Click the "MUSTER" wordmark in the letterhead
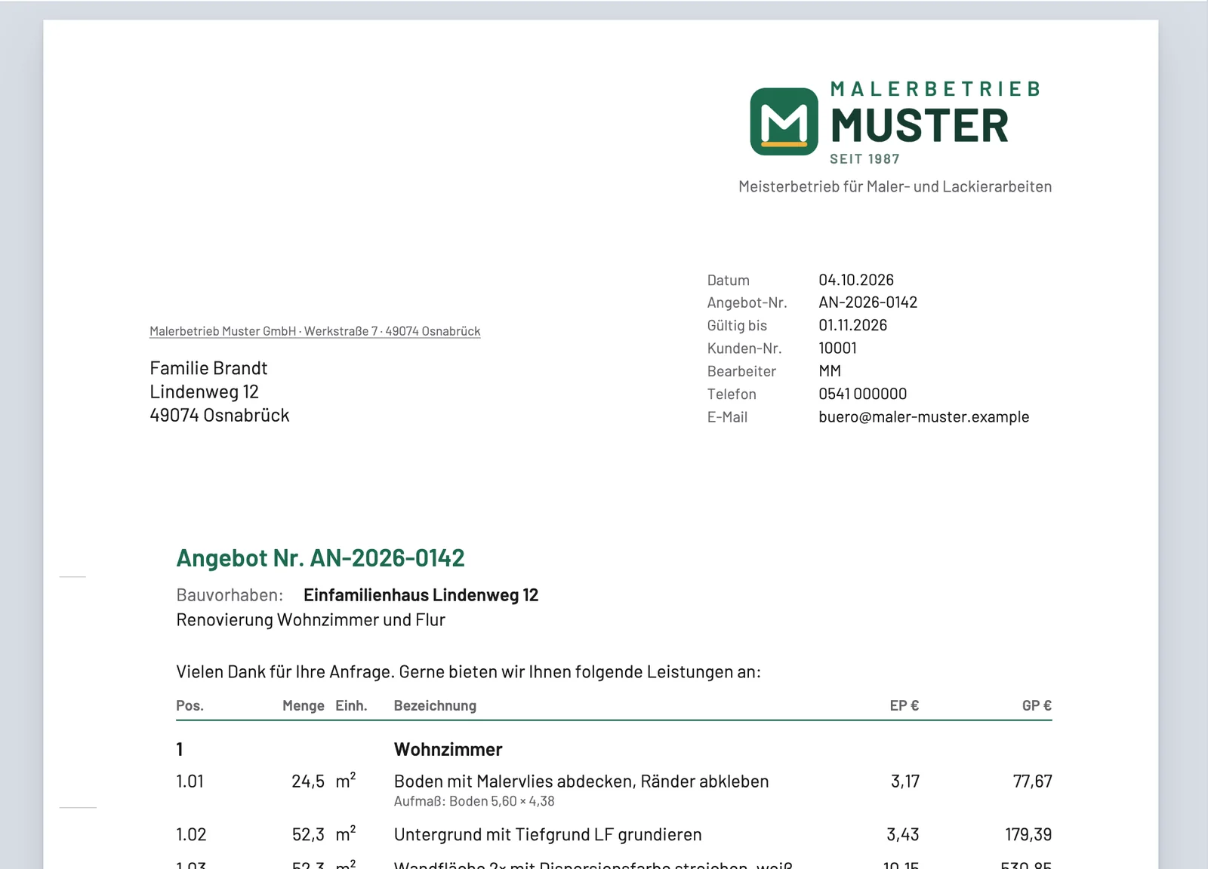Screen dimensions: 1208x869 920,125
